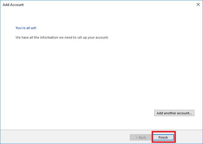Click the word account ending the message
Screen dimensions: 203x144
point(102,38)
